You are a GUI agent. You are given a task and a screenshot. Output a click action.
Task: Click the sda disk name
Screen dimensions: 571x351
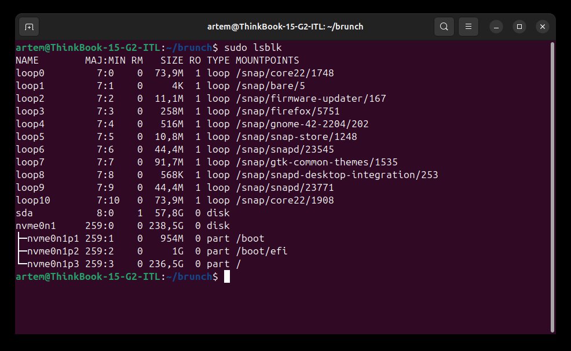(x=24, y=213)
